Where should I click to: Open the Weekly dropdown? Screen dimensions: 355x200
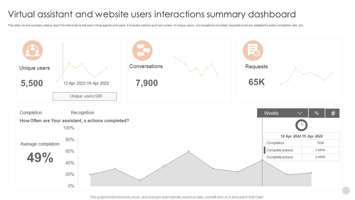coord(283,113)
